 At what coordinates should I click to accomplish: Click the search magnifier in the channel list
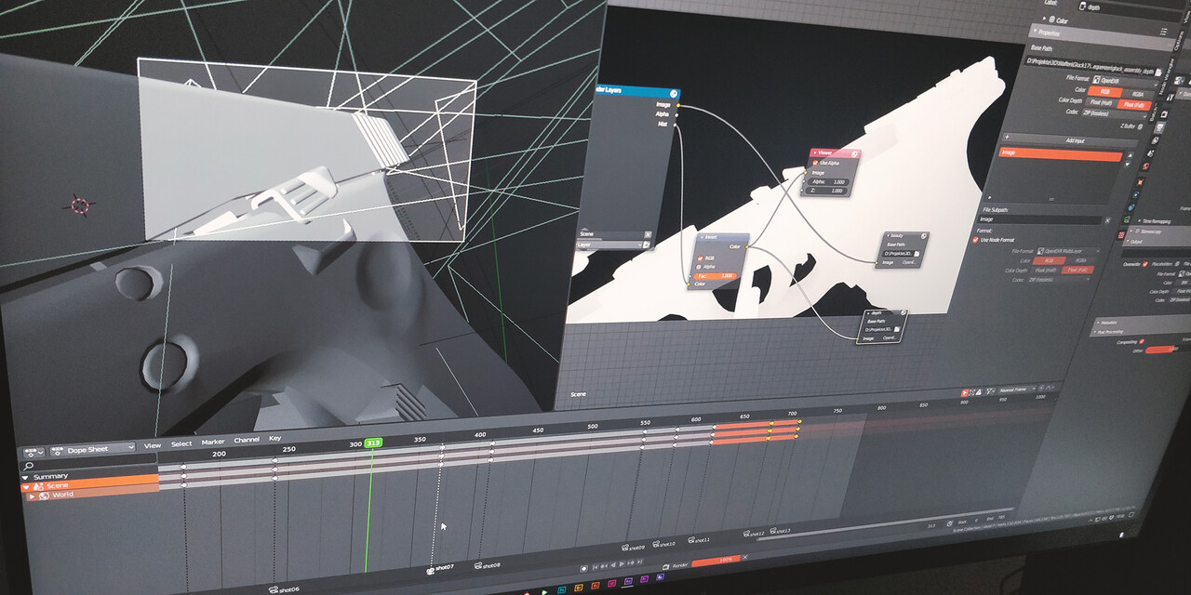tap(30, 466)
